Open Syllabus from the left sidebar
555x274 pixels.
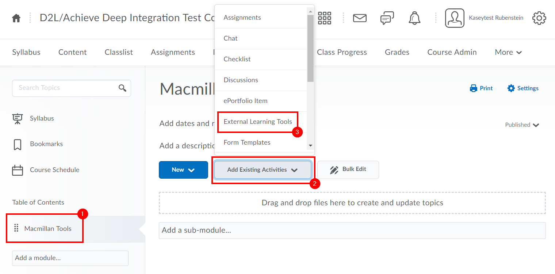(x=42, y=118)
